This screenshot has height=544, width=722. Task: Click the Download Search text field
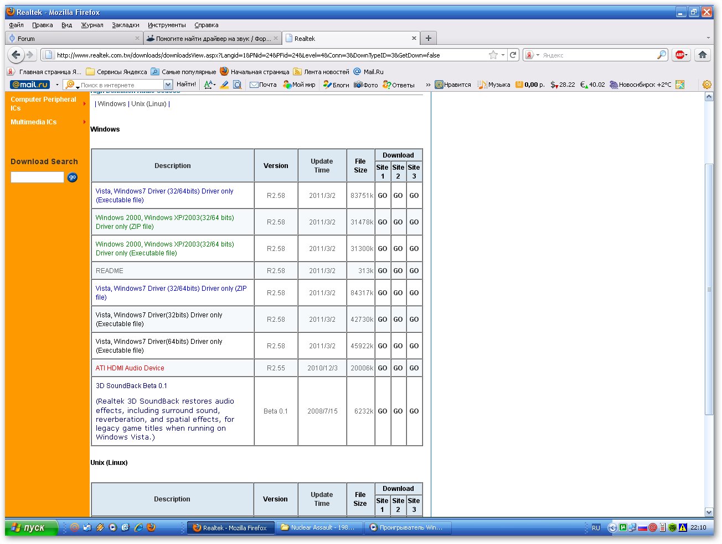[x=37, y=177]
